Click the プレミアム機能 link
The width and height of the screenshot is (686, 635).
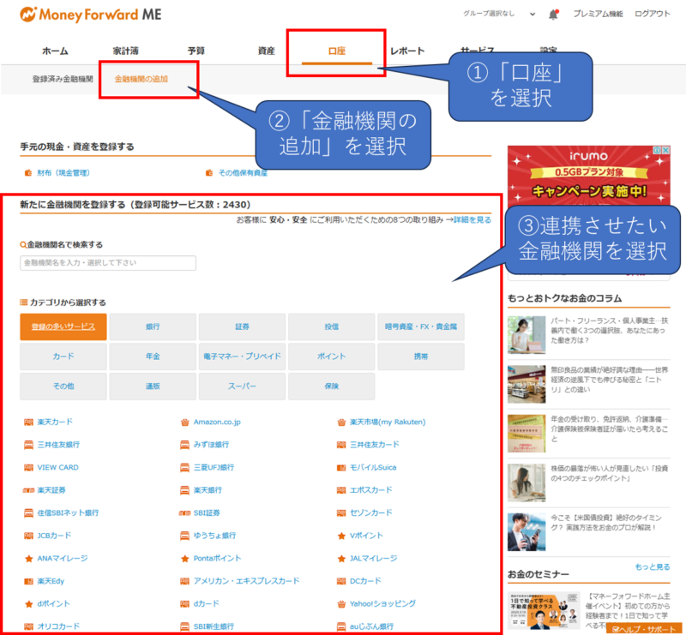[x=598, y=14]
